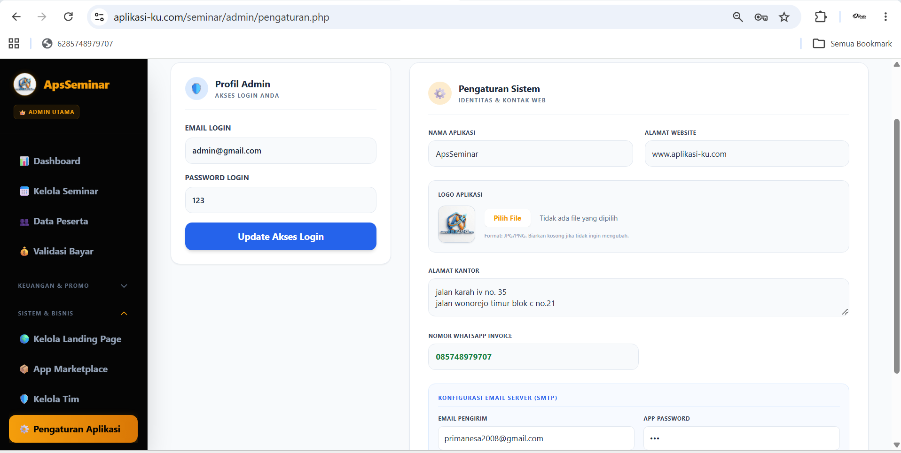The height and width of the screenshot is (453, 901).
Task: Go back with browser back arrow
Action: tap(16, 17)
